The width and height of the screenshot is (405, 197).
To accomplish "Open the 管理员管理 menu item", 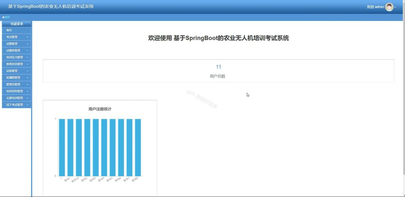I will (17, 84).
